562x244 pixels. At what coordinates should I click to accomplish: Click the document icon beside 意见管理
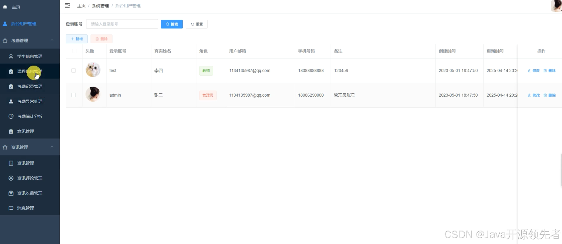coord(11,131)
